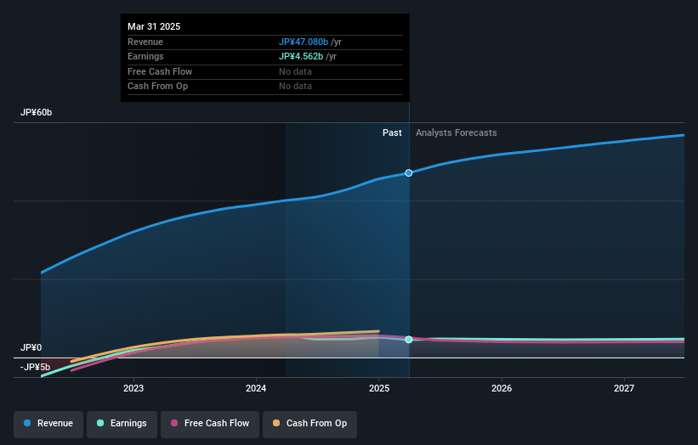Click No data in Cash From Op row
Screen dimensions: 698x445
[295, 87]
